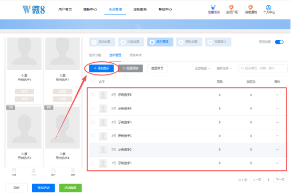The image size is (291, 195).
Task: Check the select-all box in table header
Action: [93, 81]
